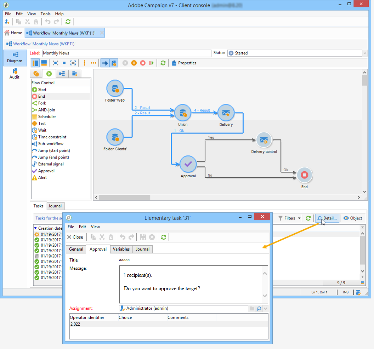374x349 pixels.
Task: Click the Home tab
Action: pos(13,33)
